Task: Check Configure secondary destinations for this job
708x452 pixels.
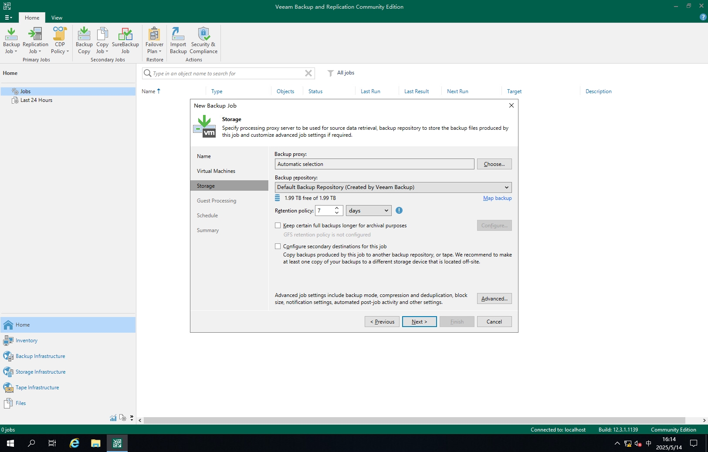Action: (x=278, y=246)
